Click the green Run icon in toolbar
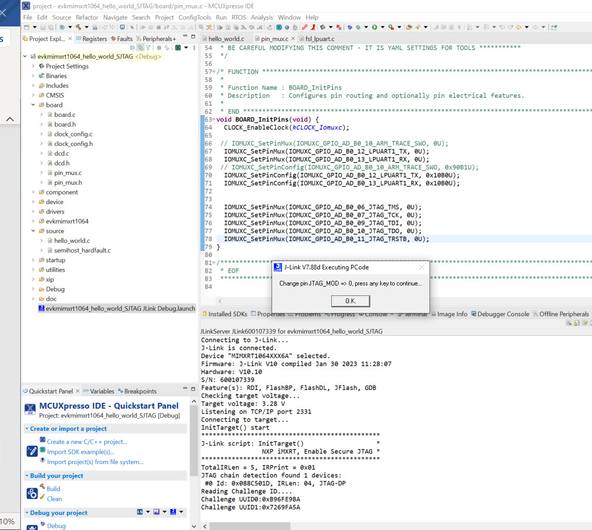592x530 pixels. click(375, 26)
